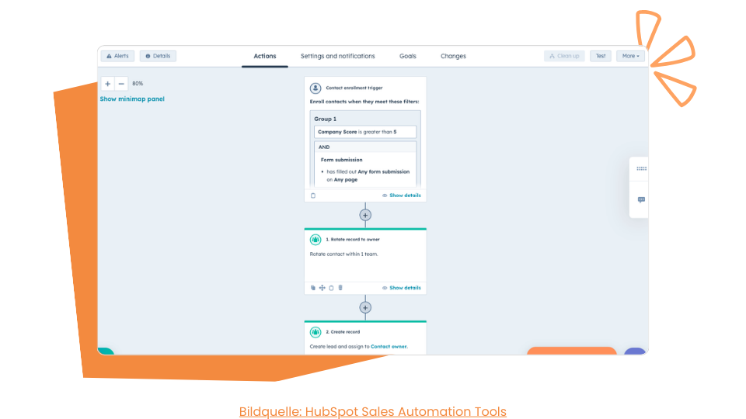The height and width of the screenshot is (419, 746).
Task: Click 'Rotate contact within 1 team.' text
Action: (344, 255)
